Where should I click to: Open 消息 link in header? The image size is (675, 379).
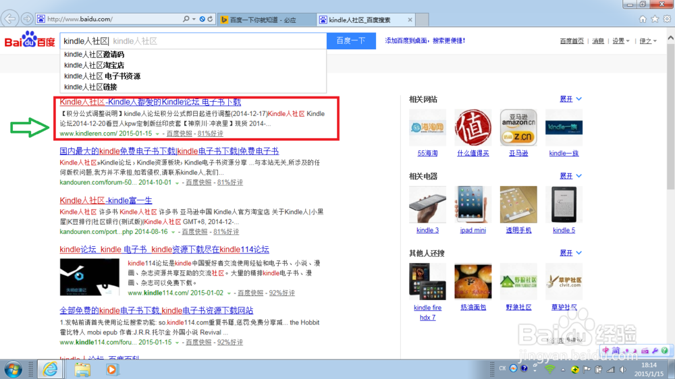598,41
